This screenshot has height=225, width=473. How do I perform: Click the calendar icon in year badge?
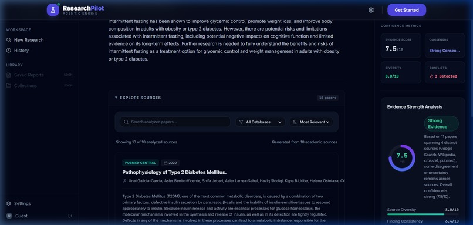coord(165,163)
